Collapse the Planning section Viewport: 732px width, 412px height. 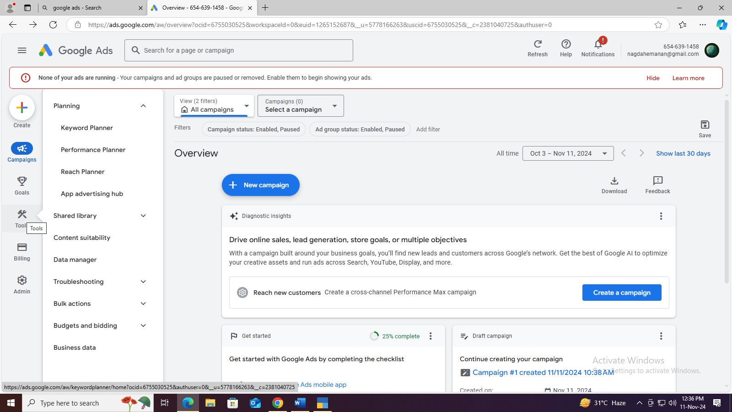click(143, 106)
